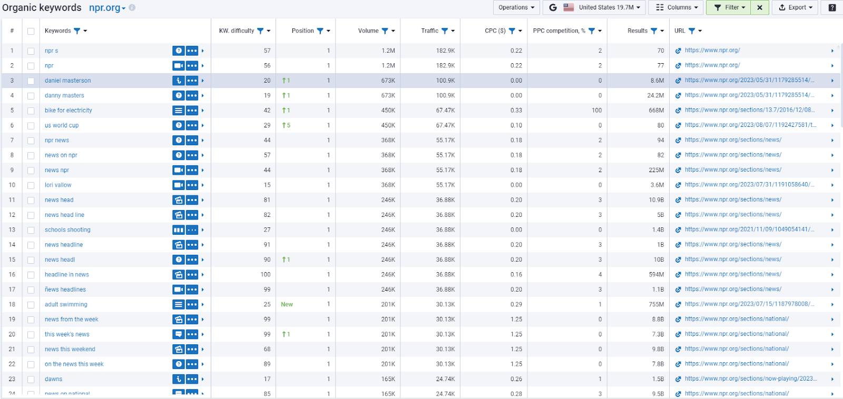The width and height of the screenshot is (843, 399).
Task: Click the carousel icon for 'schools shooting'
Action: (x=179, y=230)
